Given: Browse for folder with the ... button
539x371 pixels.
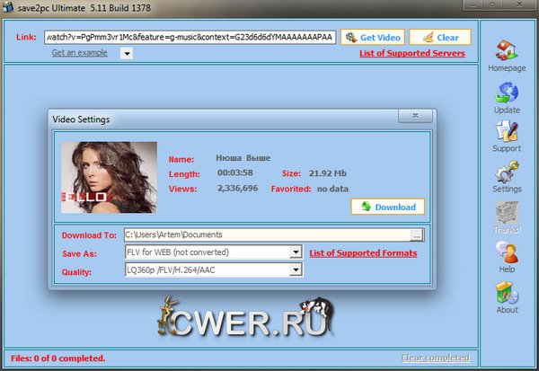Looking at the screenshot, I should point(416,235).
